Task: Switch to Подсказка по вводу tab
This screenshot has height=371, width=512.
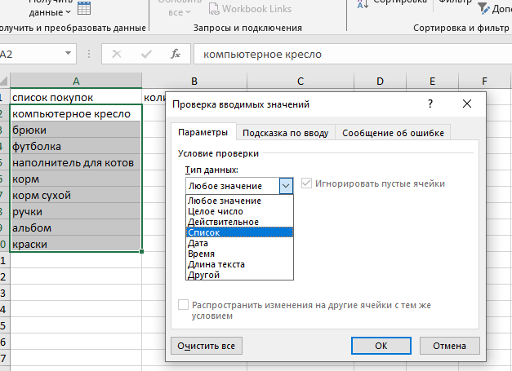Action: click(x=287, y=133)
